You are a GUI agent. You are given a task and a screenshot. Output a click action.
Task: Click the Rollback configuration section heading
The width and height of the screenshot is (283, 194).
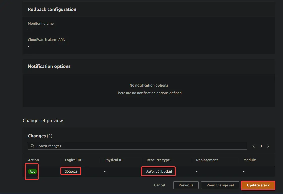pos(52,9)
